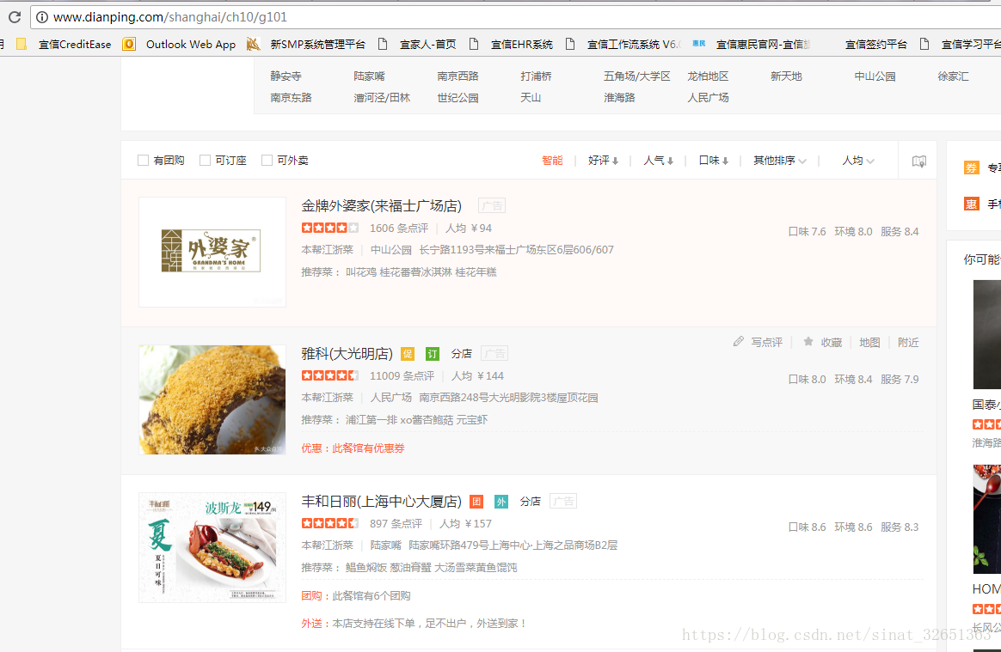
Task: Open 金牌外婆家(来福士广场店) restaurant link
Action: click(381, 205)
